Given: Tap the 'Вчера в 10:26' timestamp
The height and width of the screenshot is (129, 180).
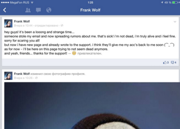Looking at the screenshot, I should [23, 78].
